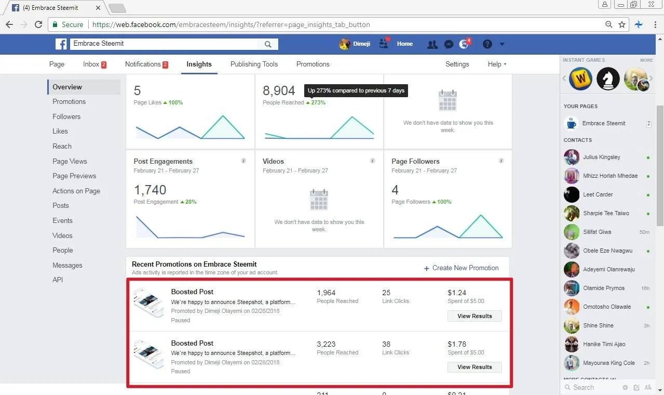The width and height of the screenshot is (664, 395).
Task: Select Videos in Insights sidebar
Action: click(62, 236)
